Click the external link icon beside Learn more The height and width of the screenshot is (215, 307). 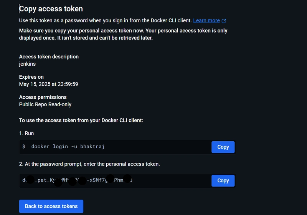[x=224, y=21]
